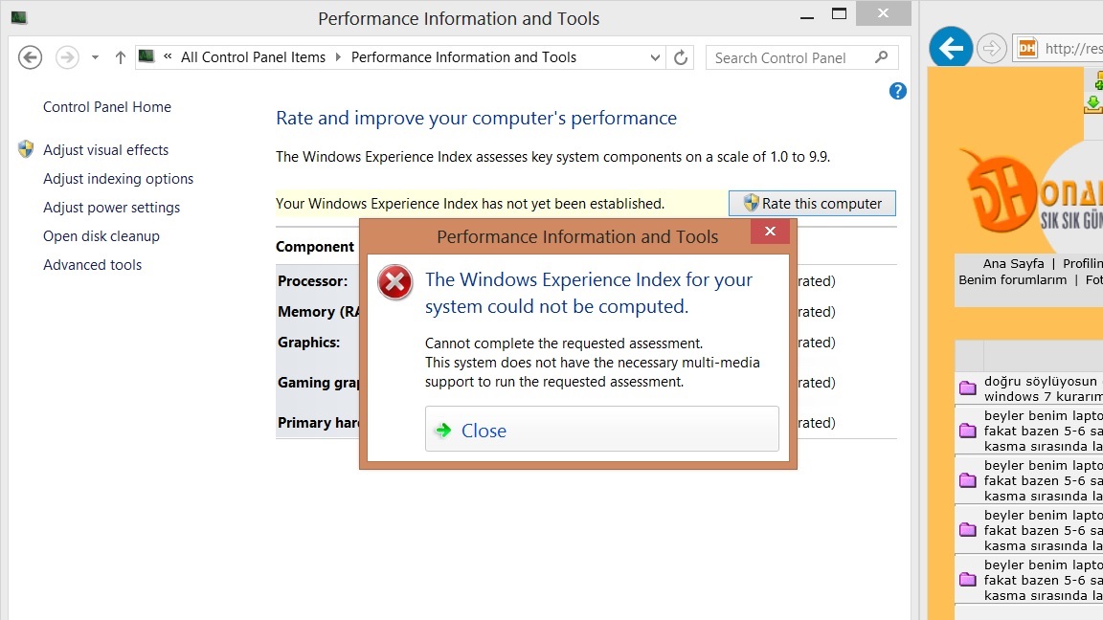The image size is (1103, 620).
Task: Open the doğru söylüyosun forum topic
Action: coord(1044,388)
